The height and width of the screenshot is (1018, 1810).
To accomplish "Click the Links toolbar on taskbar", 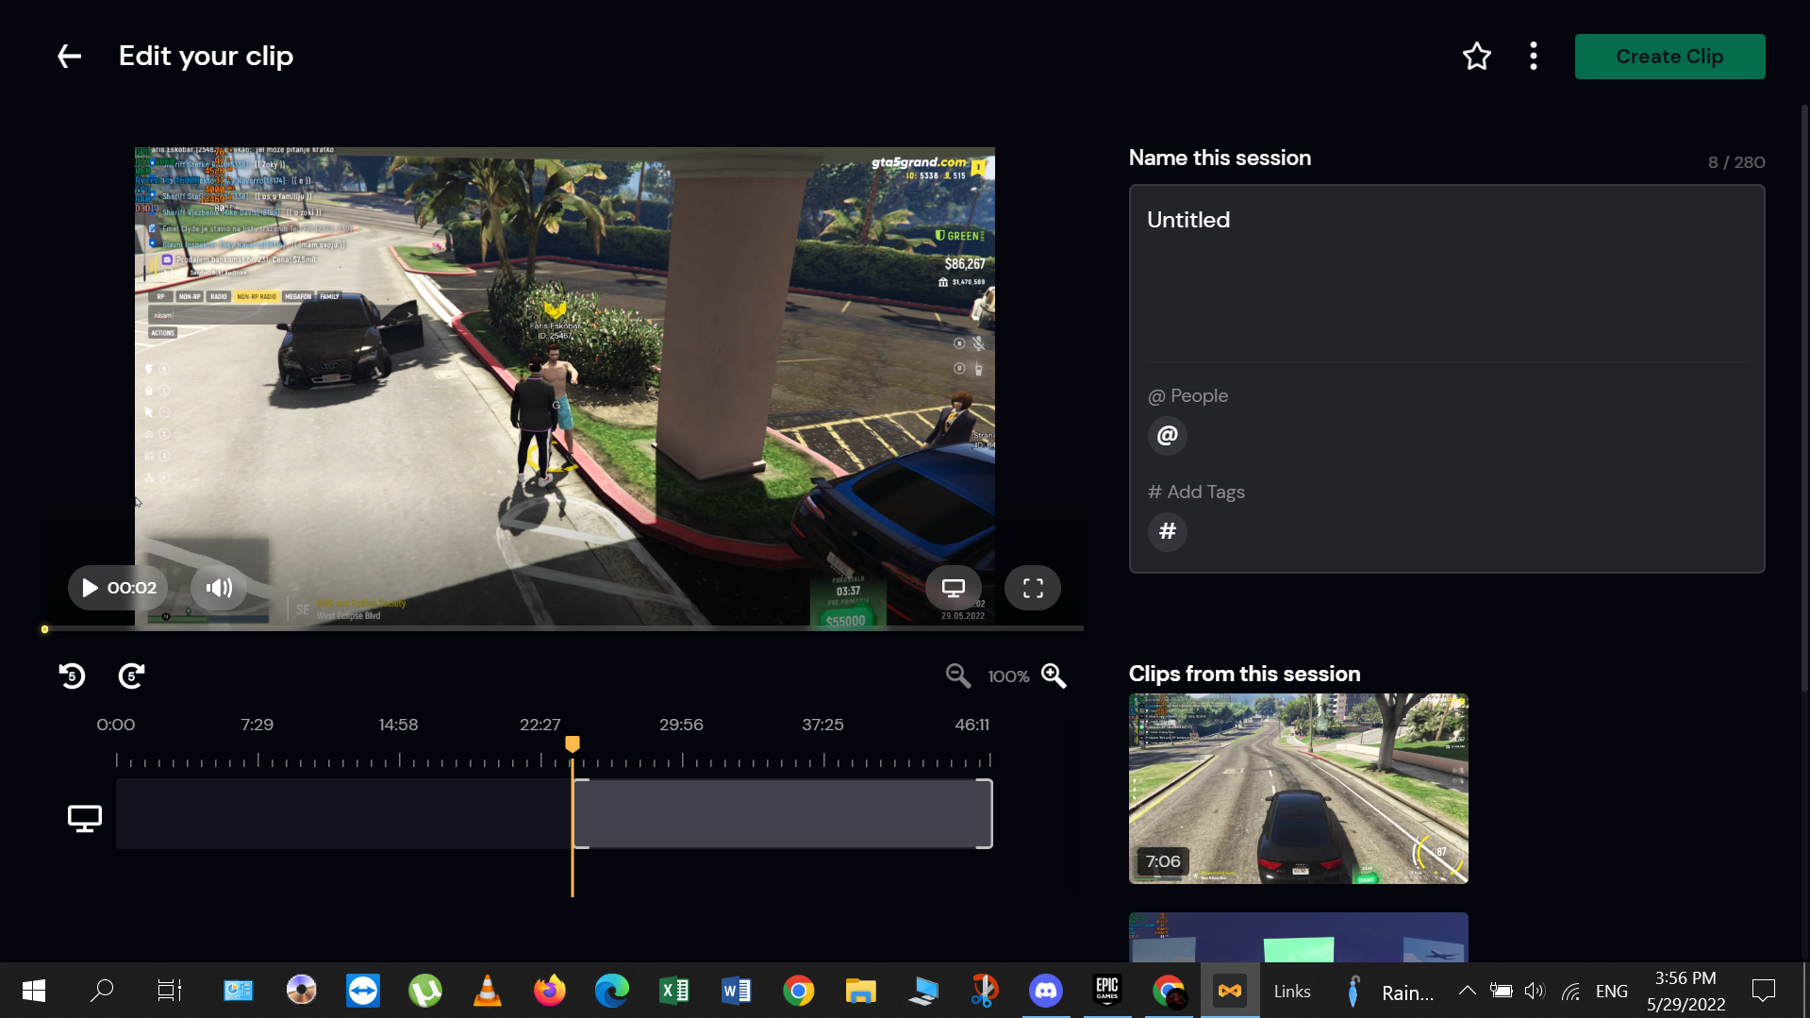I will click(x=1292, y=992).
